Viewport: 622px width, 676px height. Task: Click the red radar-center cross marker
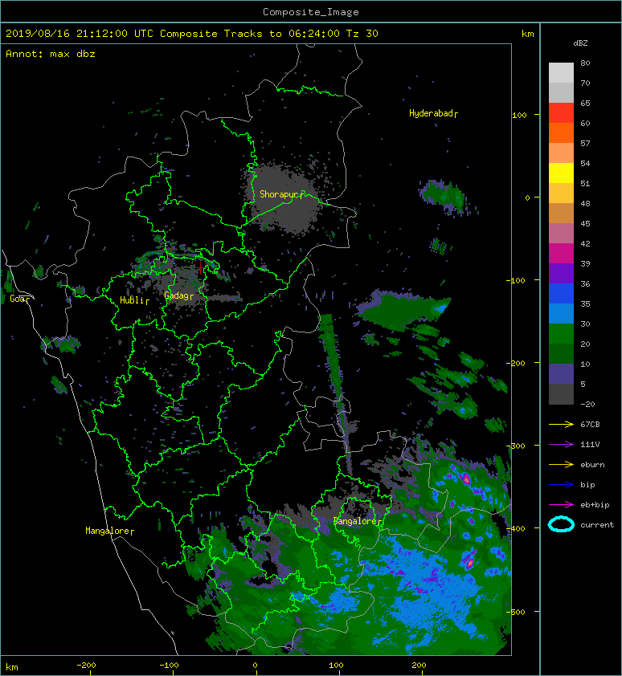pos(200,267)
